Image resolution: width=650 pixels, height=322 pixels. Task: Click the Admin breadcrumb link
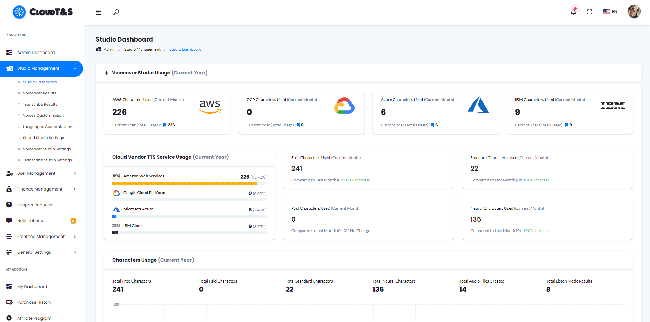coord(109,49)
